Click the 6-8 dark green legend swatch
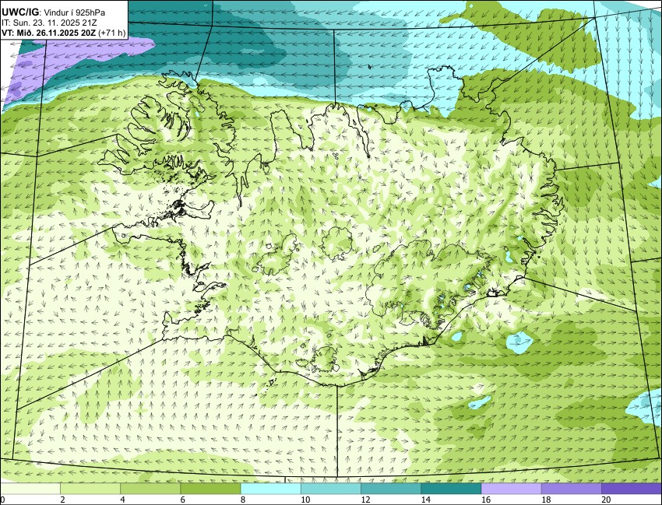This screenshot has width=662, height=505. pyautogui.click(x=210, y=488)
